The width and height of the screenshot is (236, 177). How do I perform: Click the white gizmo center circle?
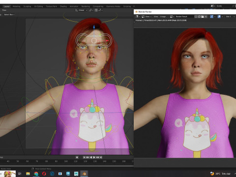click(94, 40)
